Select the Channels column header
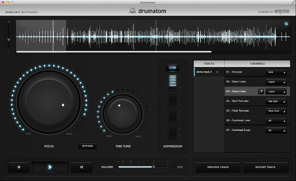296x181 pixels. [257, 63]
